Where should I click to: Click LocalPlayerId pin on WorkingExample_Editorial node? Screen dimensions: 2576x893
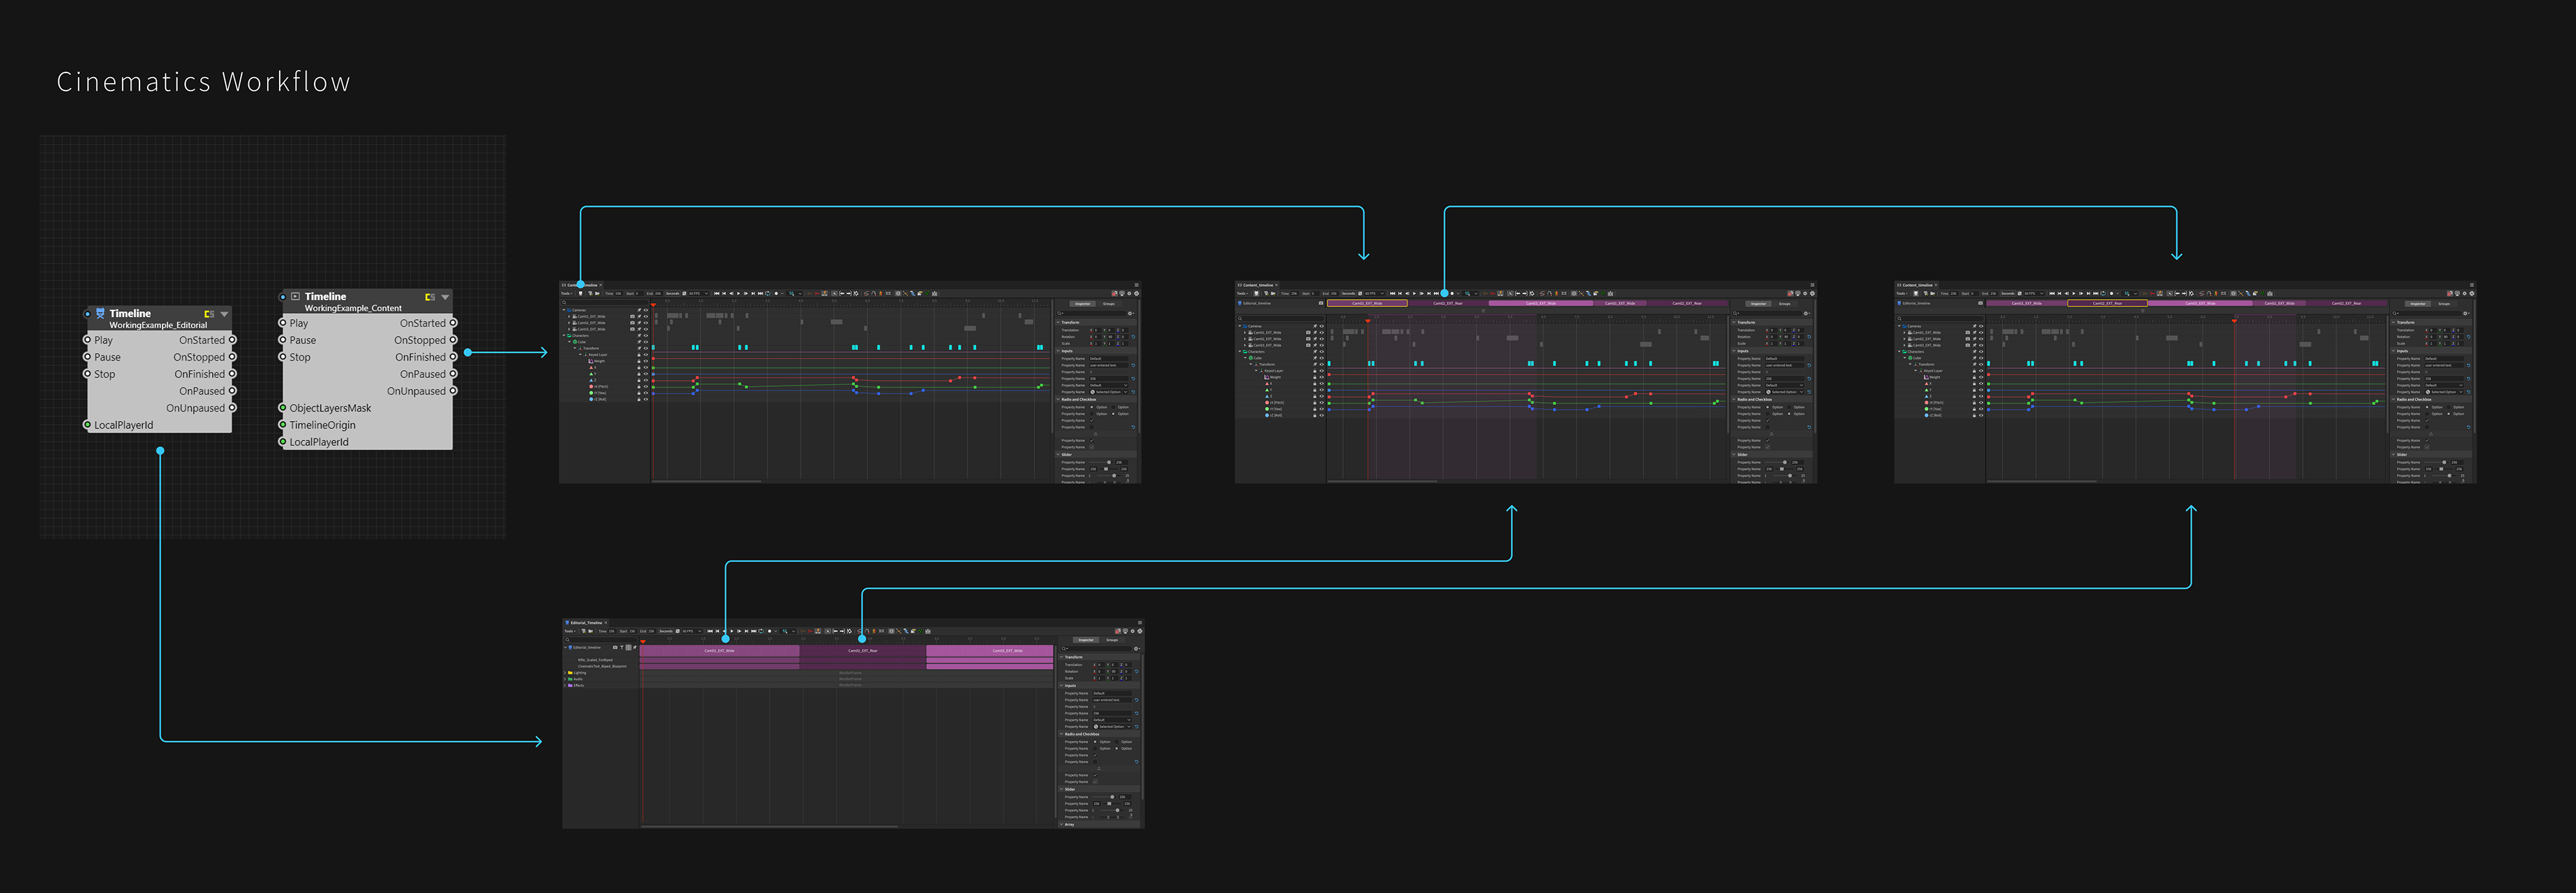coord(87,424)
